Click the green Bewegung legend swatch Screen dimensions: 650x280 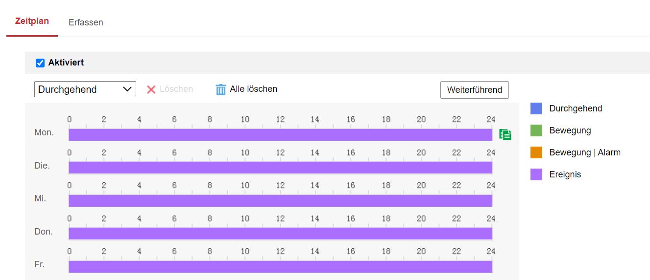click(536, 130)
